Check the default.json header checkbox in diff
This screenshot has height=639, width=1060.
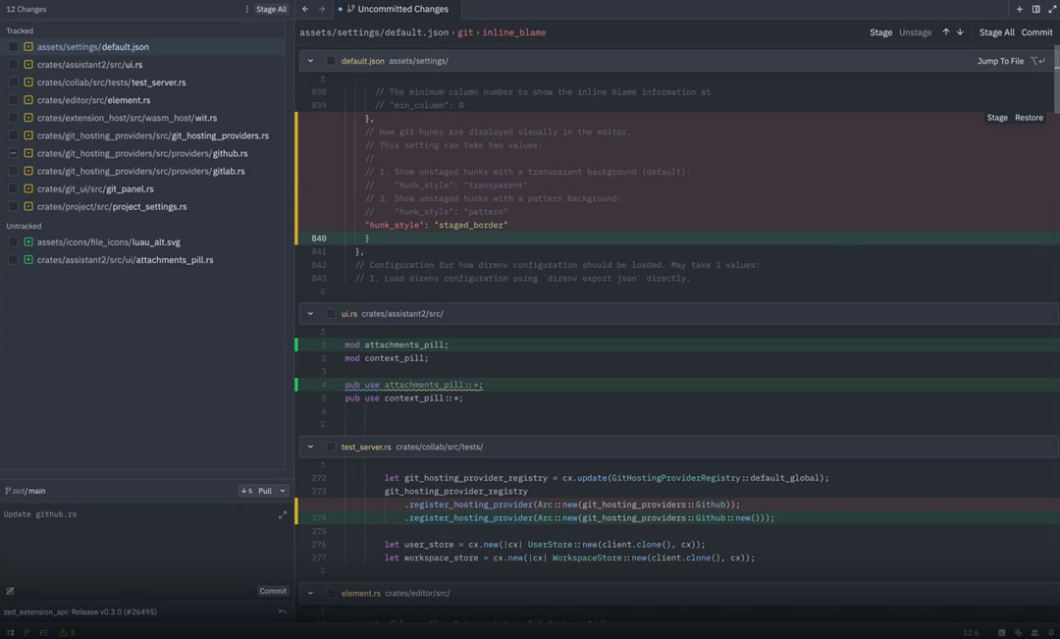click(x=331, y=61)
